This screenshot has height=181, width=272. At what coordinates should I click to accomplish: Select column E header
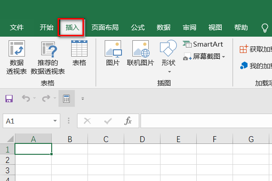pos(179,139)
